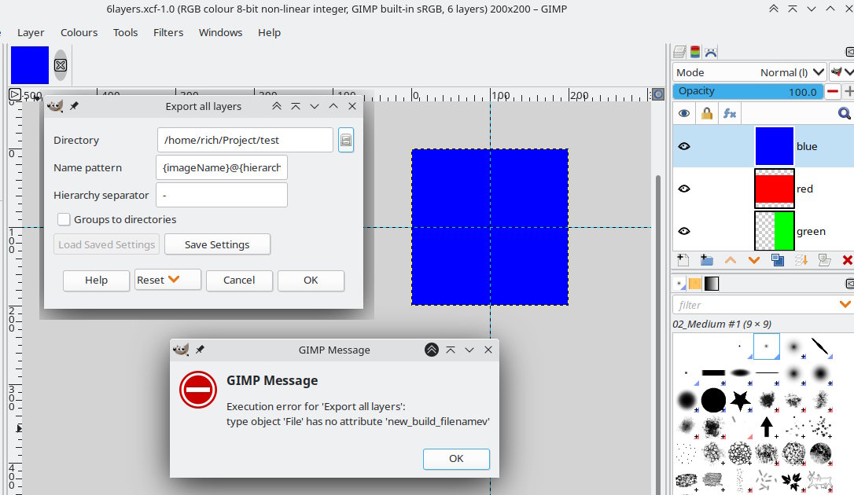This screenshot has height=495, width=854.
Task: Open the layer Mode dropdown
Action: tap(749, 72)
